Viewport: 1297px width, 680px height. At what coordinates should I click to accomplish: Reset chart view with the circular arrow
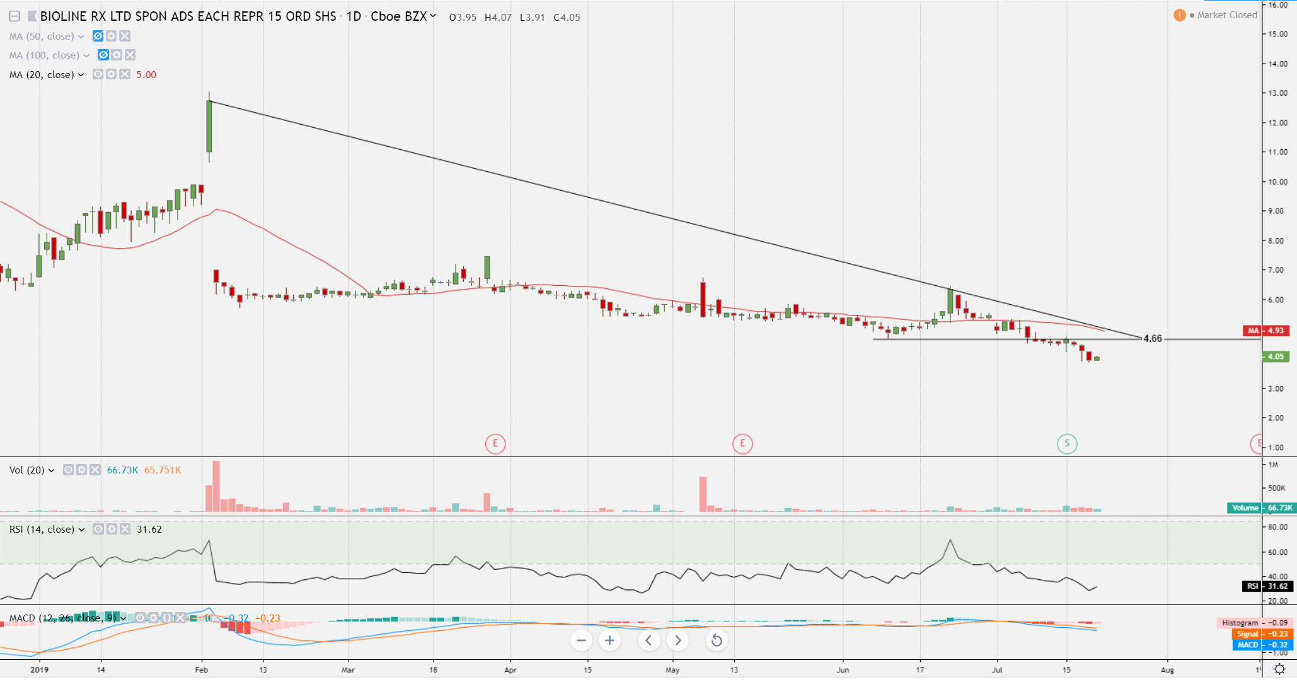point(717,641)
